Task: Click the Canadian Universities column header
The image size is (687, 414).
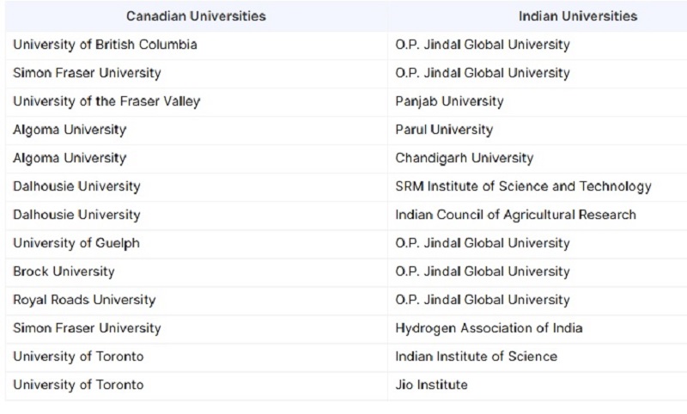Action: pyautogui.click(x=196, y=16)
